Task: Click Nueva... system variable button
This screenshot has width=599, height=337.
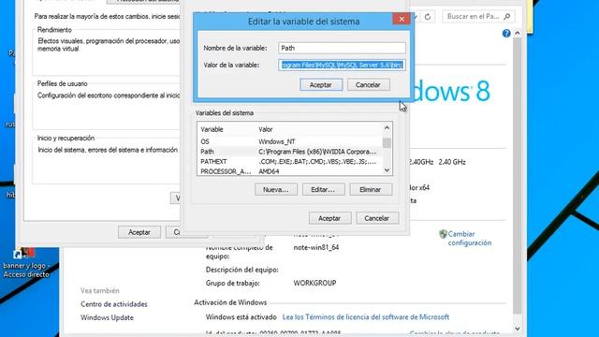Action: (276, 189)
